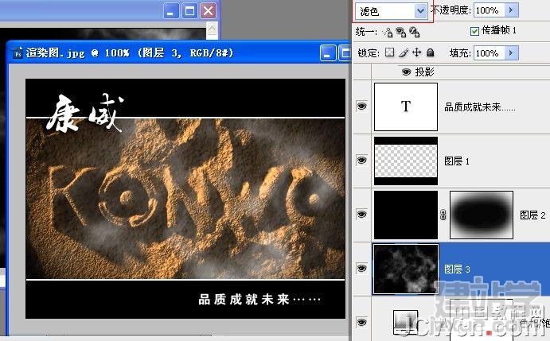Click the 图层 1 layer name
This screenshot has width=550, height=341.
pos(457,161)
